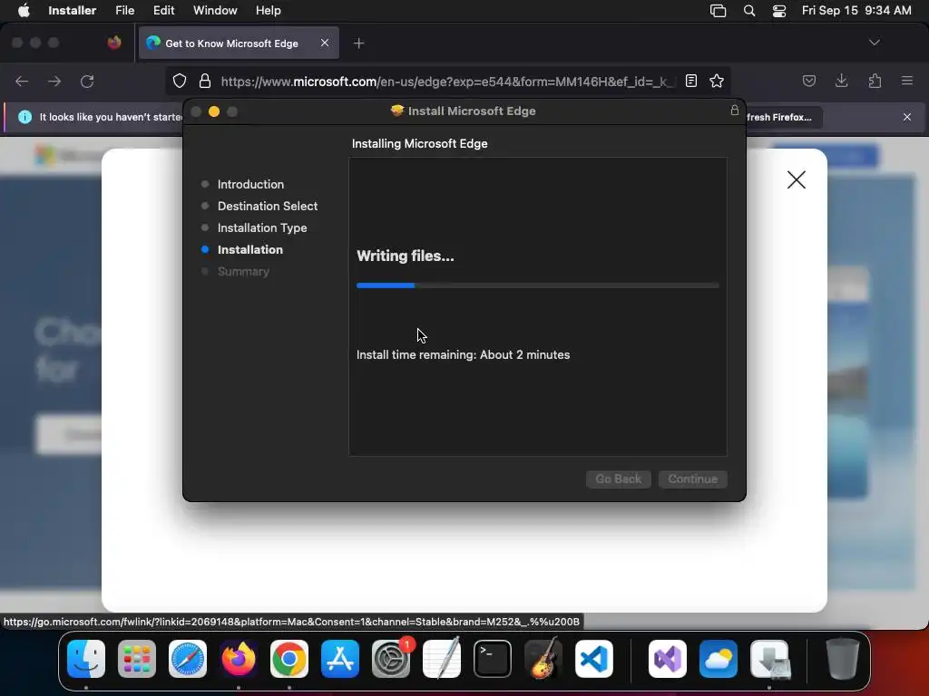Go forward in Firefox
This screenshot has width=929, height=696.
pyautogui.click(x=54, y=81)
